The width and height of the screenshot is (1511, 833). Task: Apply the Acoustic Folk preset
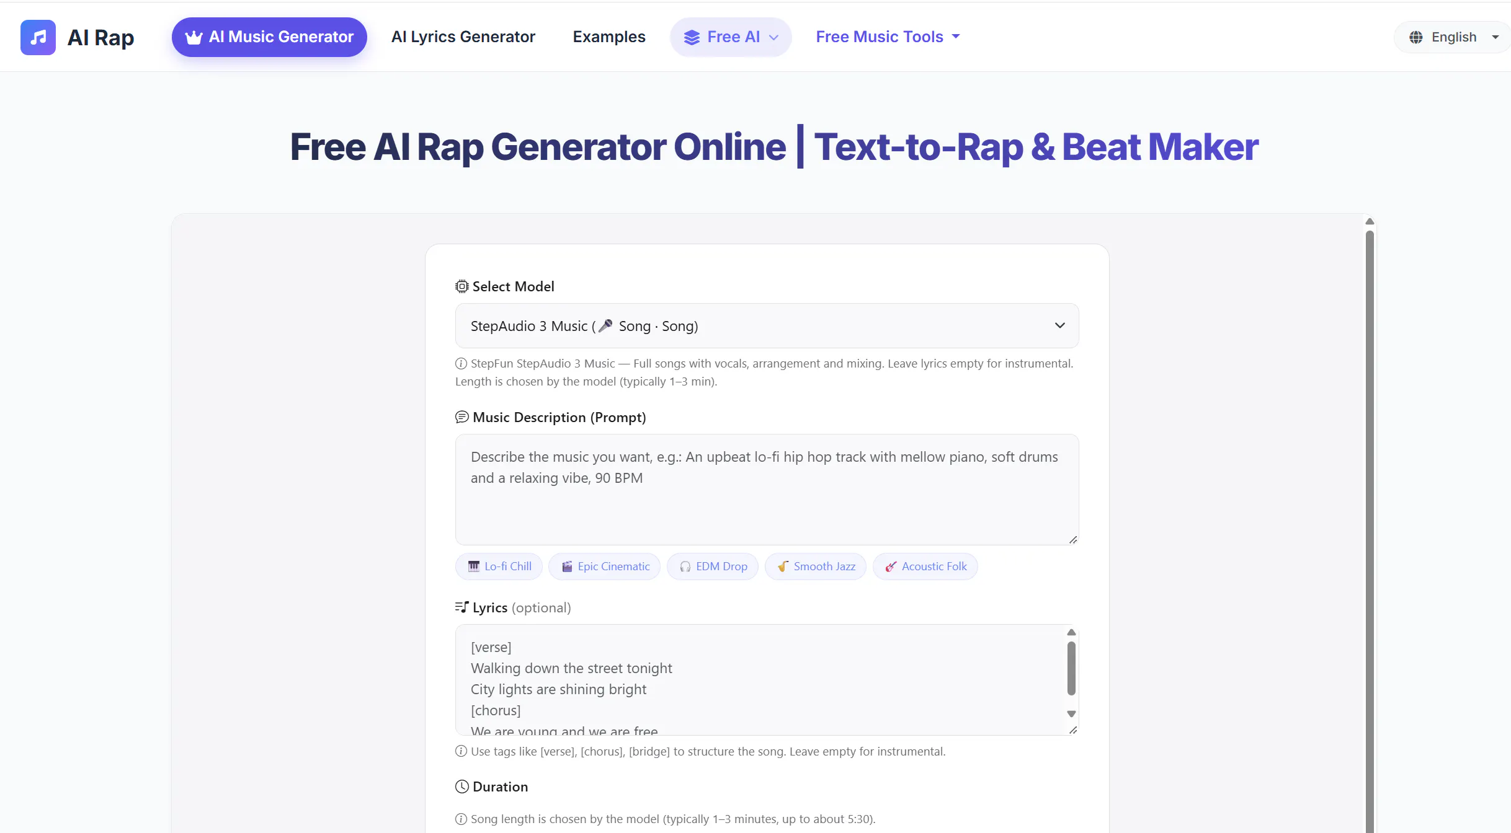click(925, 566)
